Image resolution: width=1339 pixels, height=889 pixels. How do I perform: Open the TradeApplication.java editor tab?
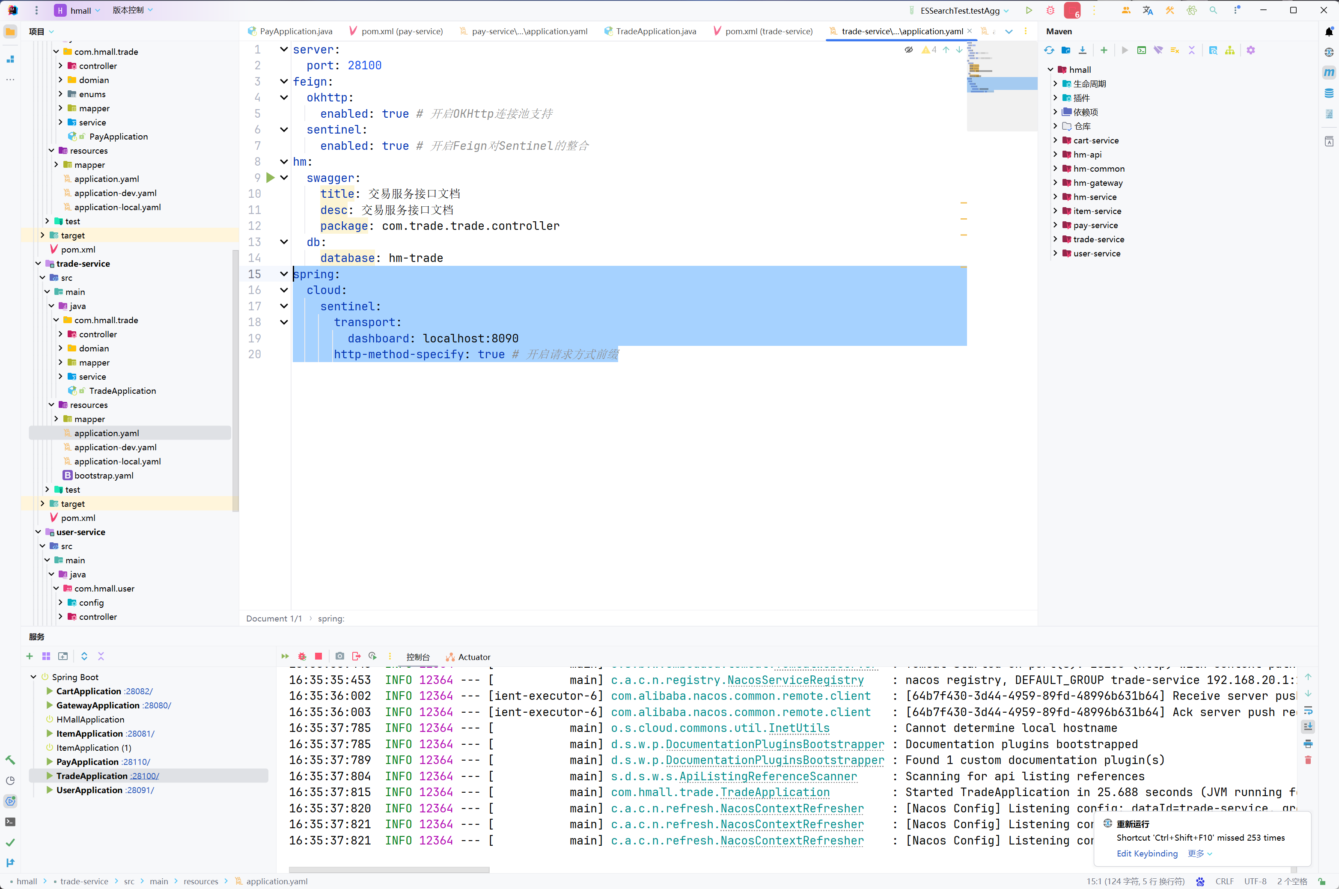click(x=655, y=31)
